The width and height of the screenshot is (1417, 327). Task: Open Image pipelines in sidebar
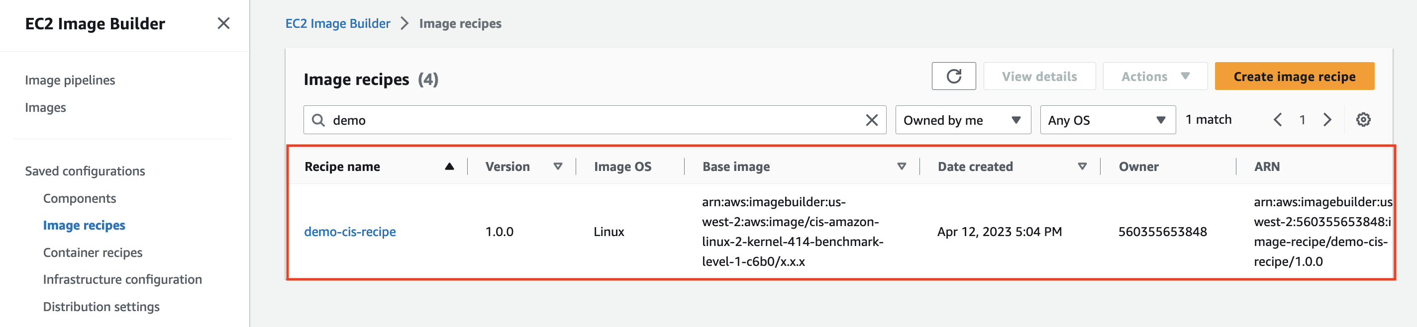point(70,80)
